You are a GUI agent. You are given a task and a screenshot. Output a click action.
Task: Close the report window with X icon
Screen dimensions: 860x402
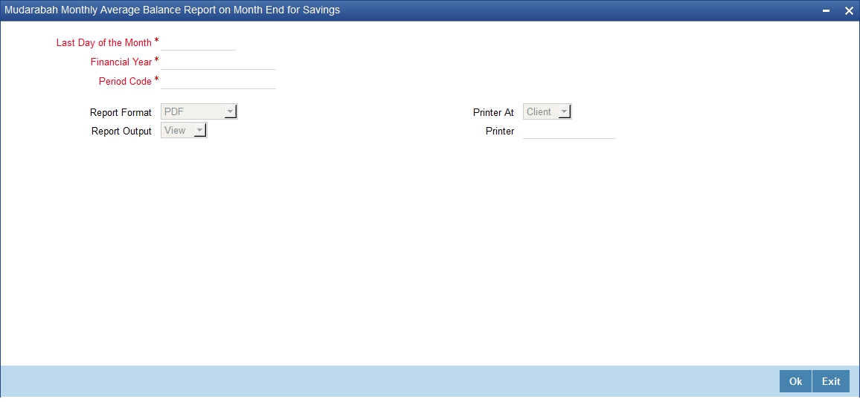(x=849, y=11)
